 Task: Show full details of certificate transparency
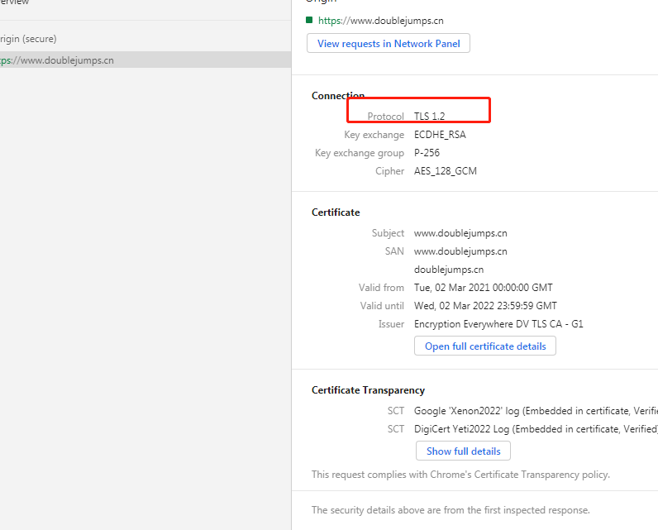463,451
